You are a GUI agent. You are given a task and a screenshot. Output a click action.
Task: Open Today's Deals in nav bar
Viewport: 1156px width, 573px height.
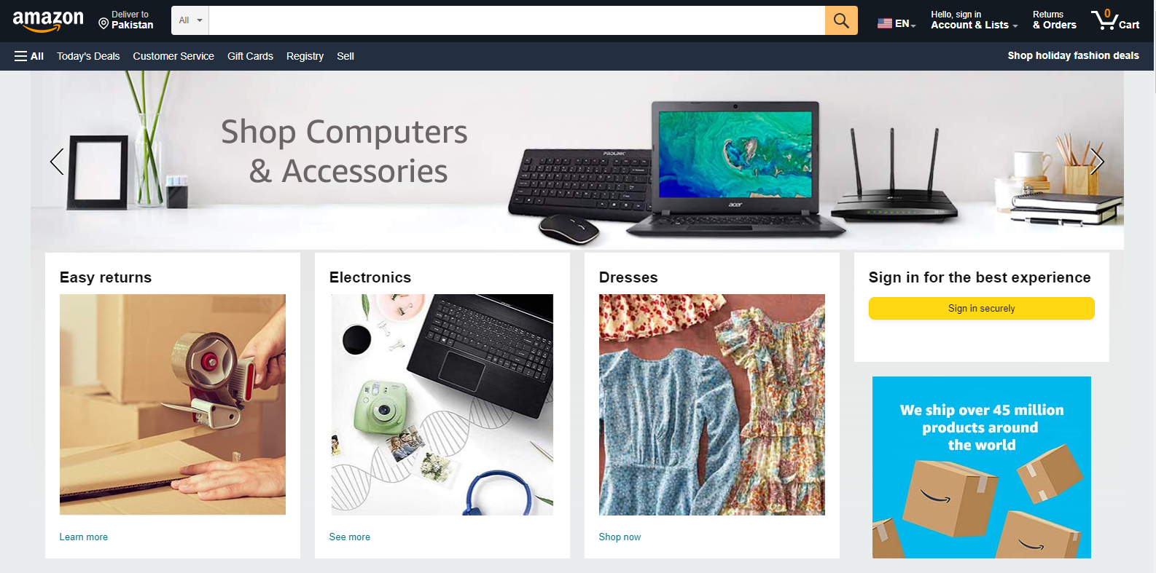(x=88, y=56)
